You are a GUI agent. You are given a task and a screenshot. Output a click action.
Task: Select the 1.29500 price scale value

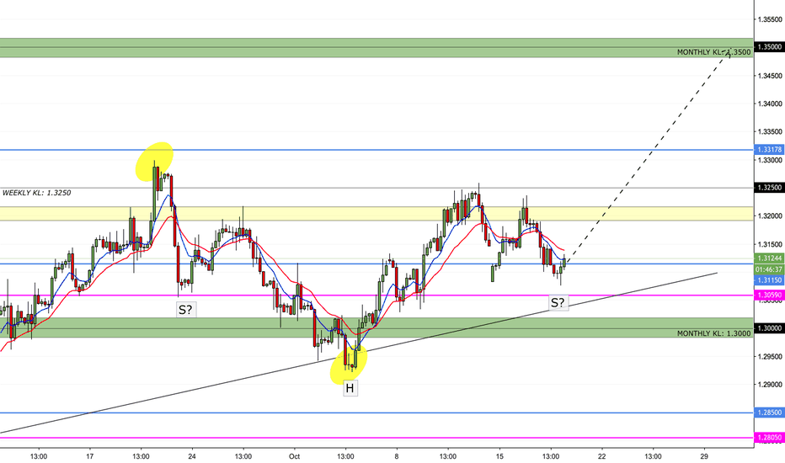click(x=770, y=357)
